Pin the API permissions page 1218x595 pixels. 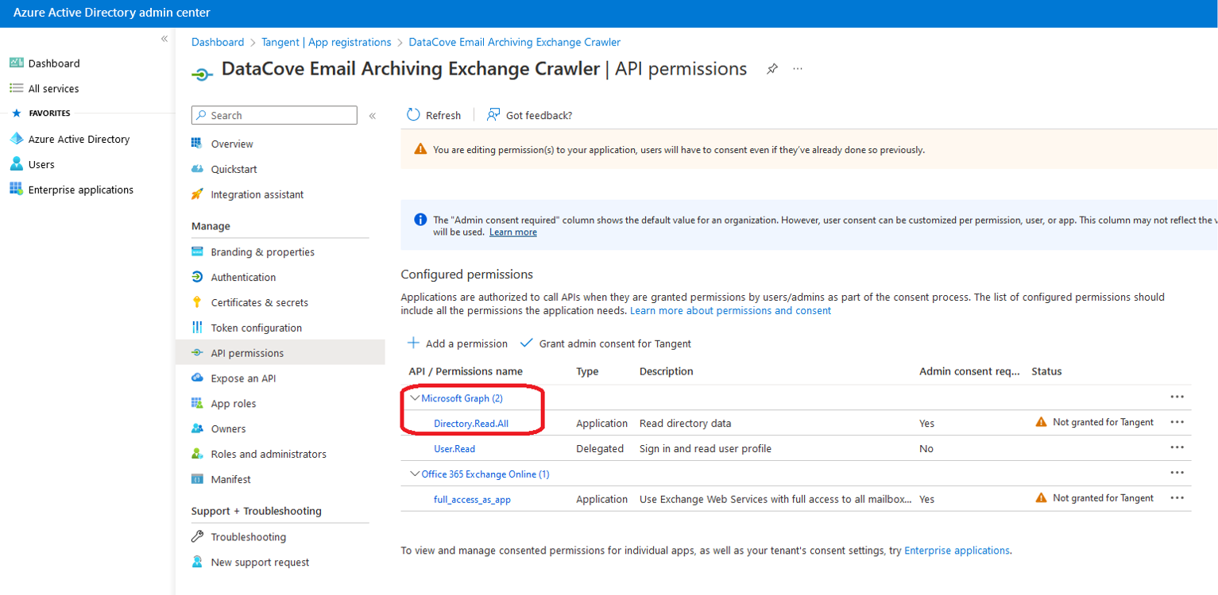point(771,69)
